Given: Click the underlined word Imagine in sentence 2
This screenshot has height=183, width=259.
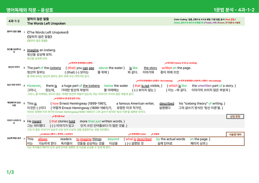Looking at the screenshot, I should coord(33,50).
